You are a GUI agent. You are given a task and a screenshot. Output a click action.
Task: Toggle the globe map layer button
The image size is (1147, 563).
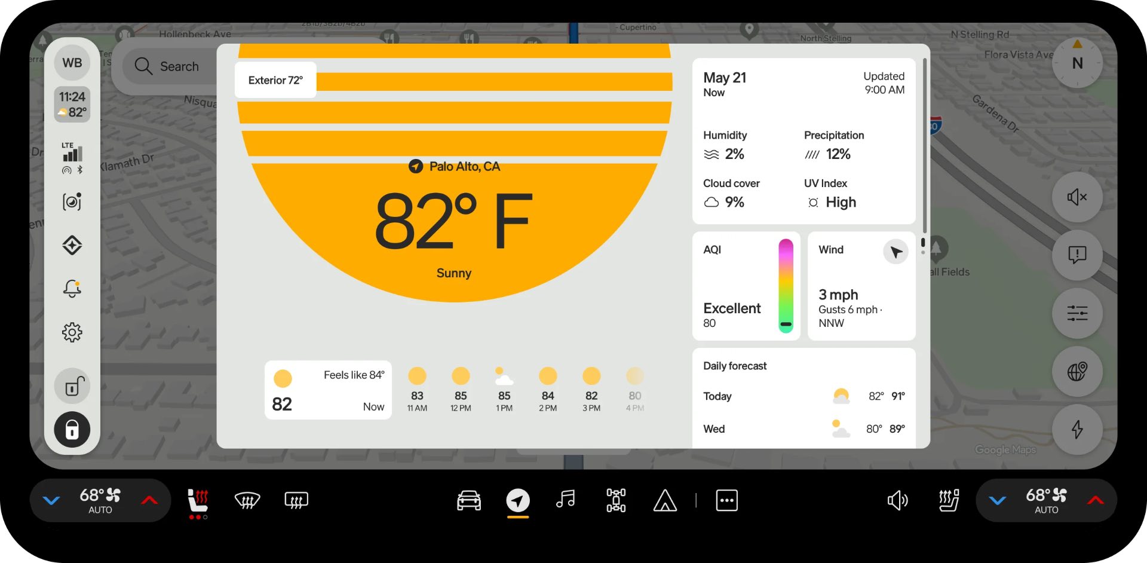click(1077, 372)
